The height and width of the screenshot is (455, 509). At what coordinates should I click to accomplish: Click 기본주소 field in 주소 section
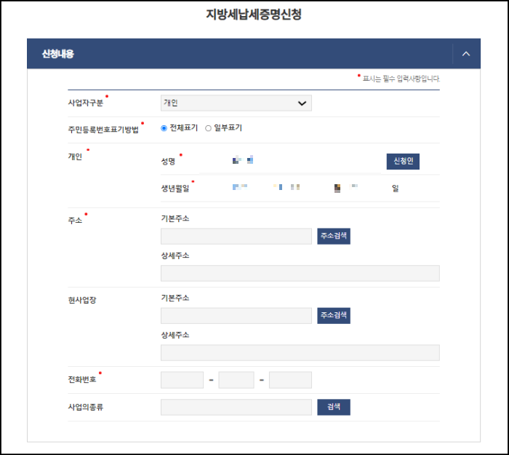point(236,236)
